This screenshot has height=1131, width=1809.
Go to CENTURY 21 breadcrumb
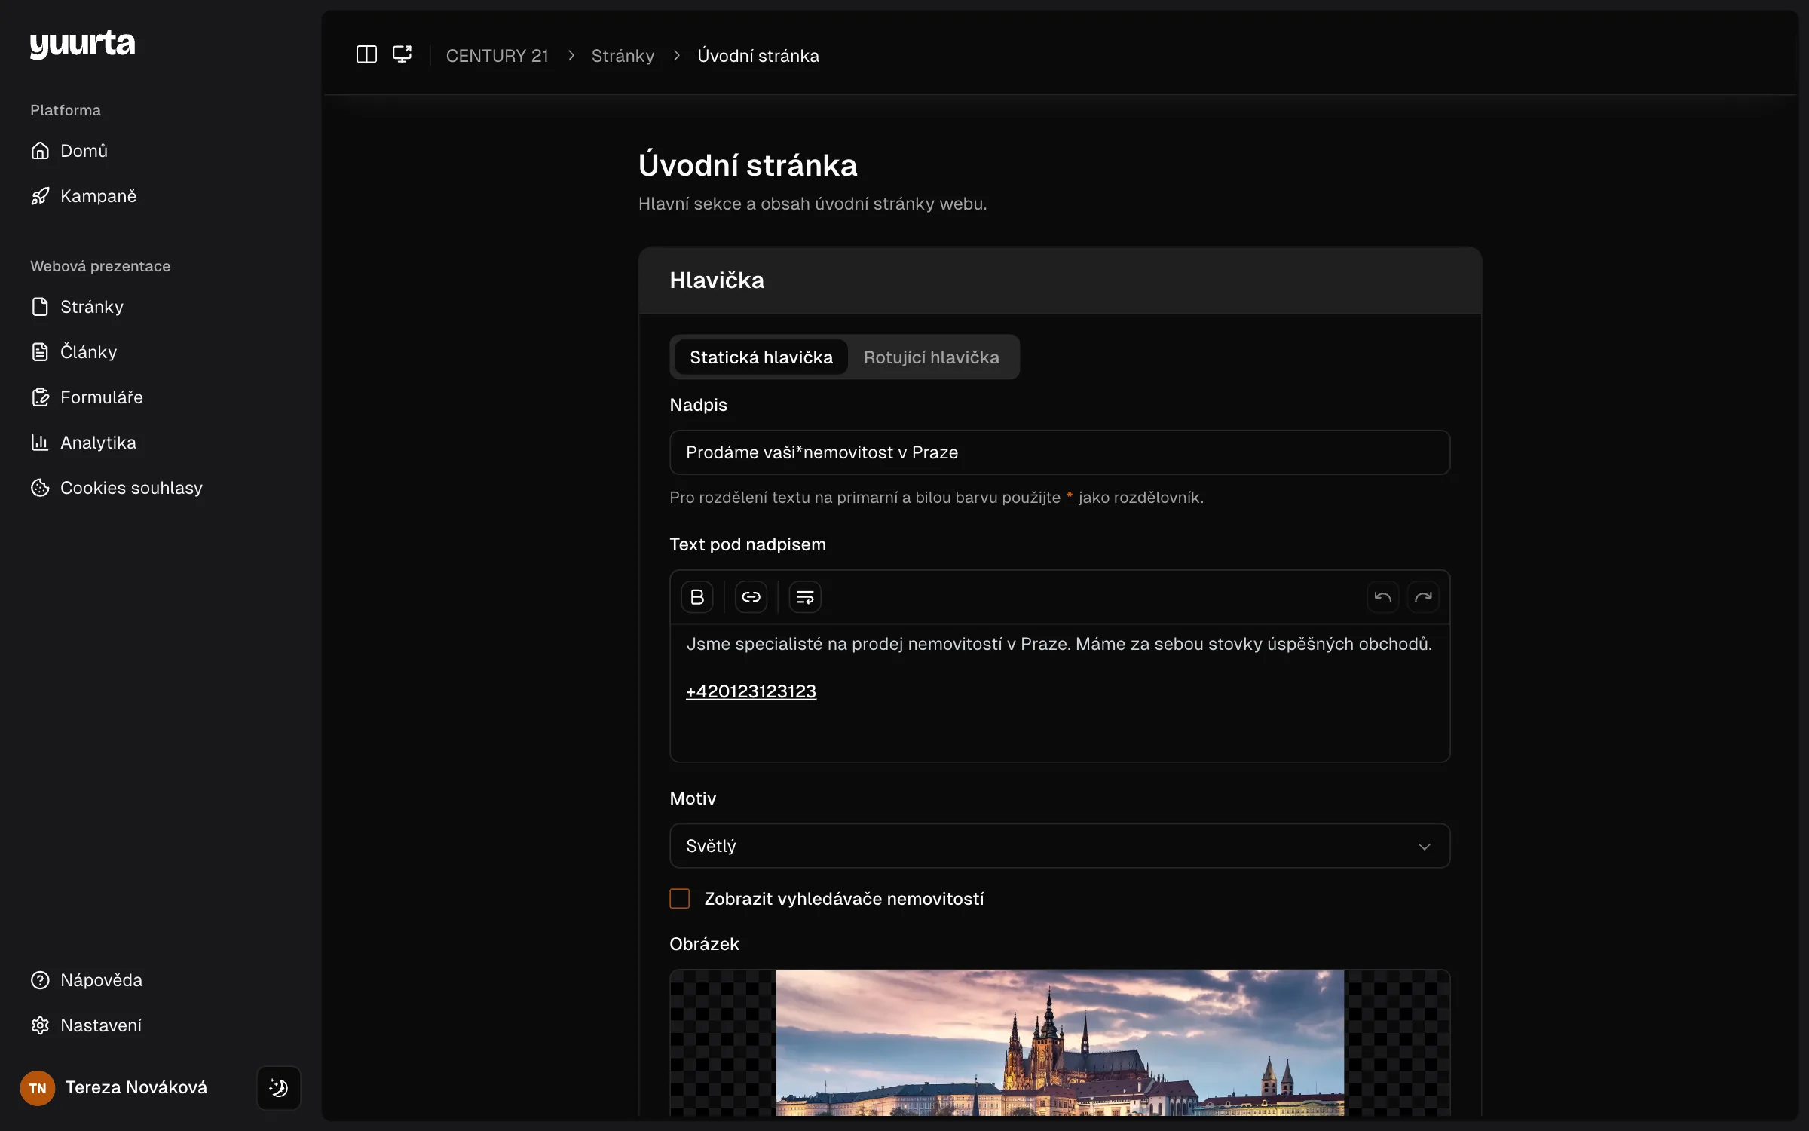click(497, 56)
